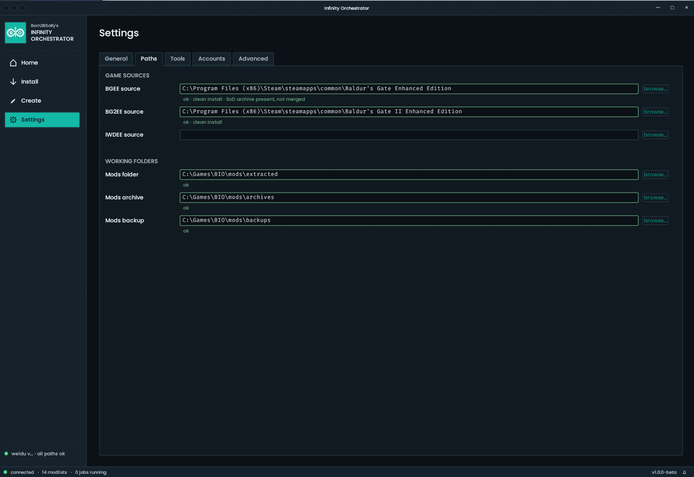Click the Mods archive path field

coord(409,198)
